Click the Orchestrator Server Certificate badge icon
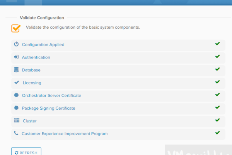The height and width of the screenshot is (155, 232). tap(16, 95)
